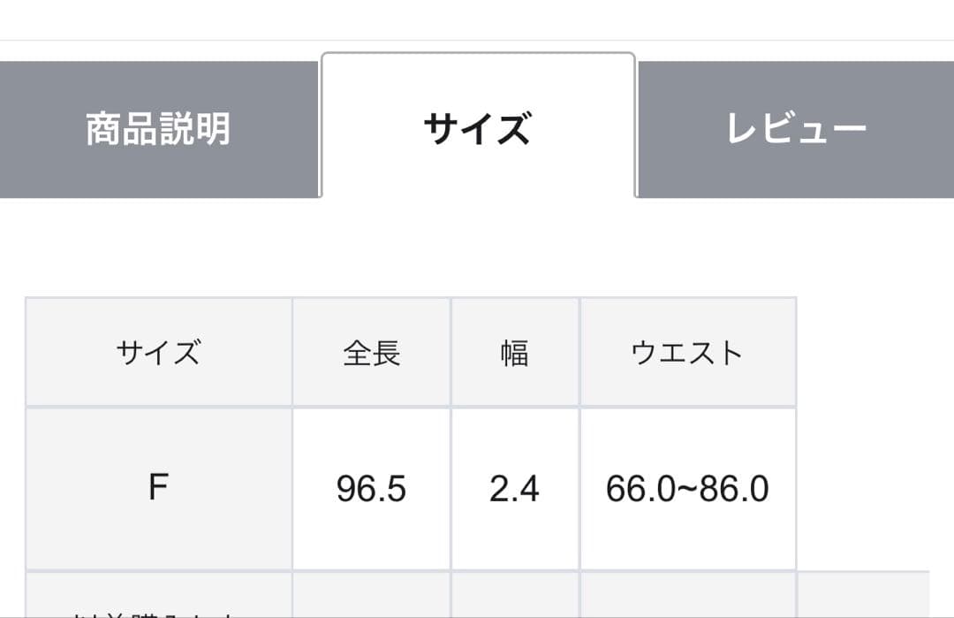The image size is (954, 618).
Task: Click the empty cell below 96.5
Action: [371, 595]
